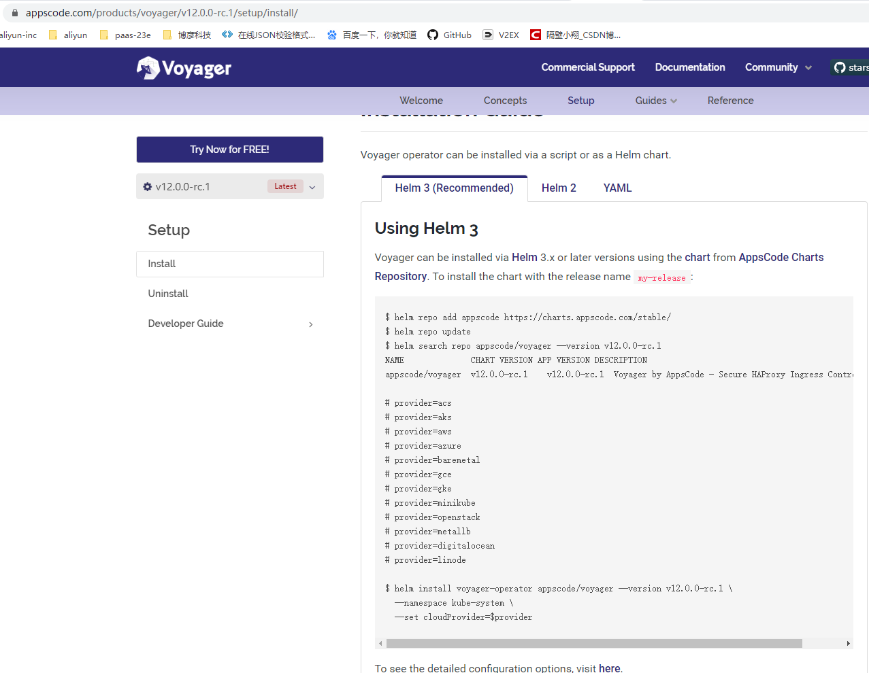The image size is (869, 673).
Task: Open AppsCode Charts Repository link
Action: [x=781, y=258]
